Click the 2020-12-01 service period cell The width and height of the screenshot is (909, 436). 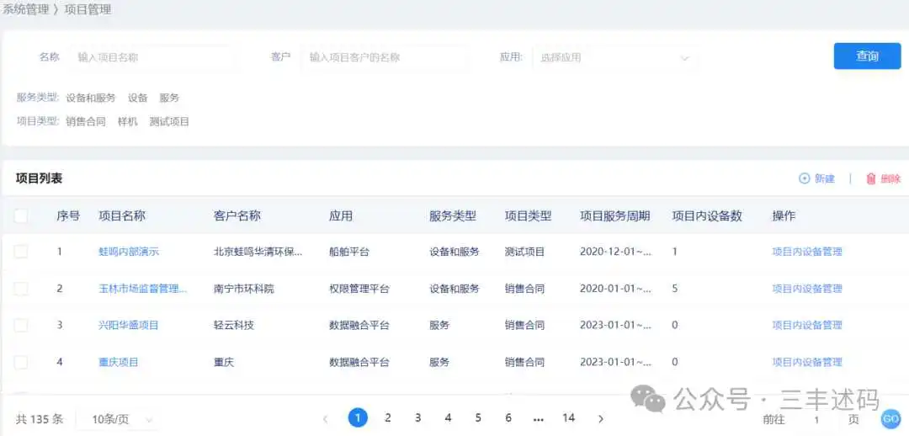click(x=615, y=252)
